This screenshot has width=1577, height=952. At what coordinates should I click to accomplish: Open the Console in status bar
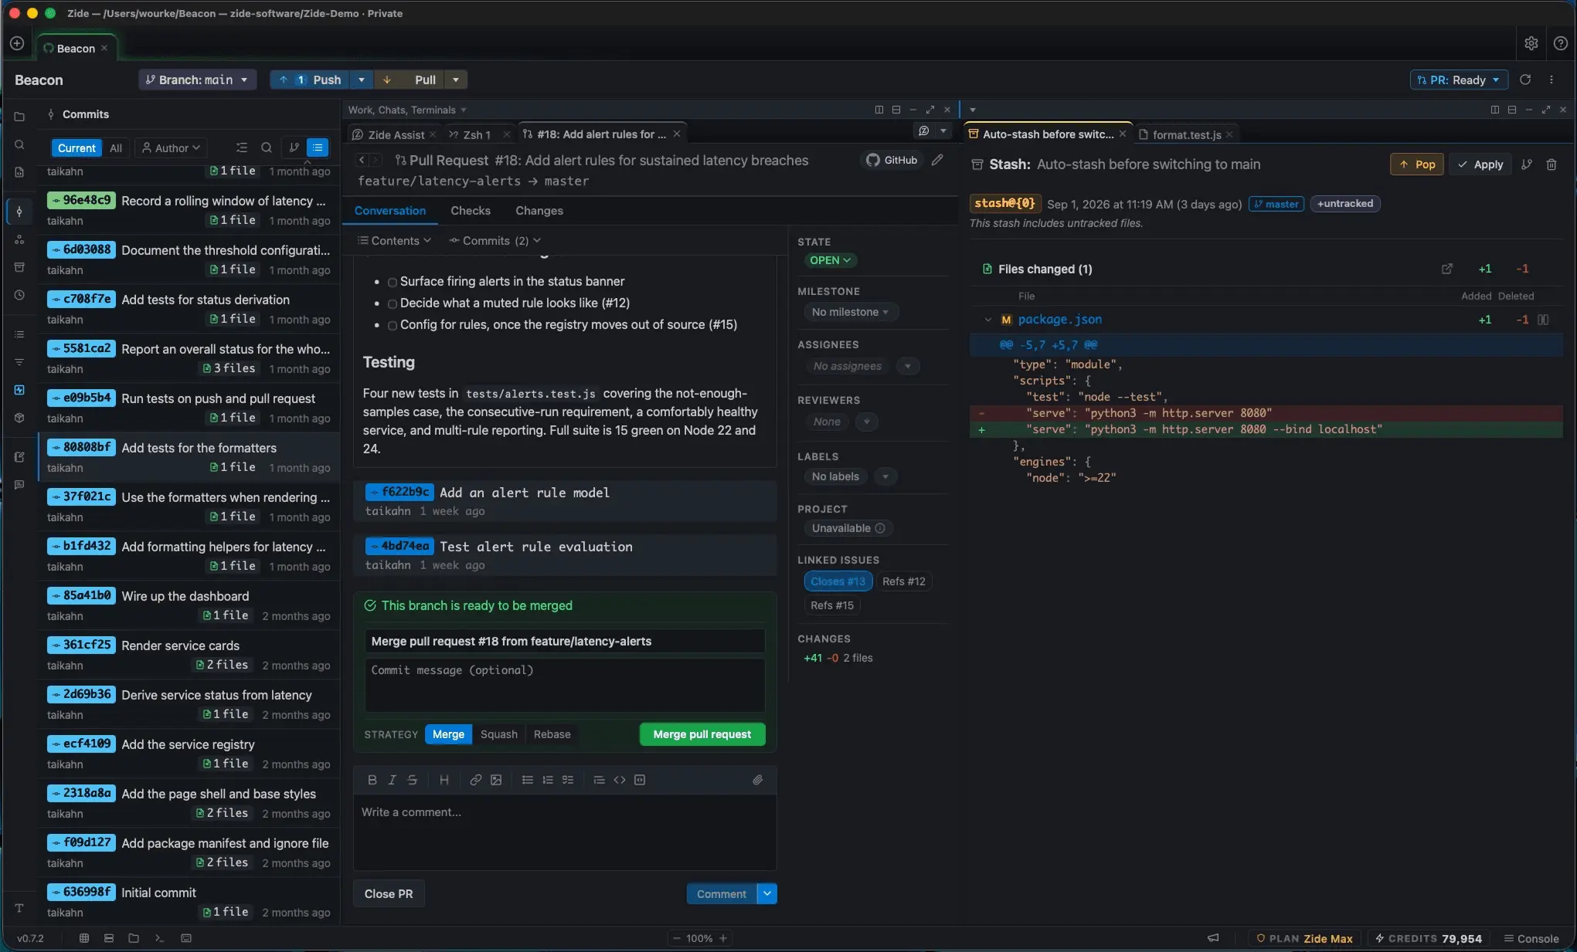coord(1531,938)
